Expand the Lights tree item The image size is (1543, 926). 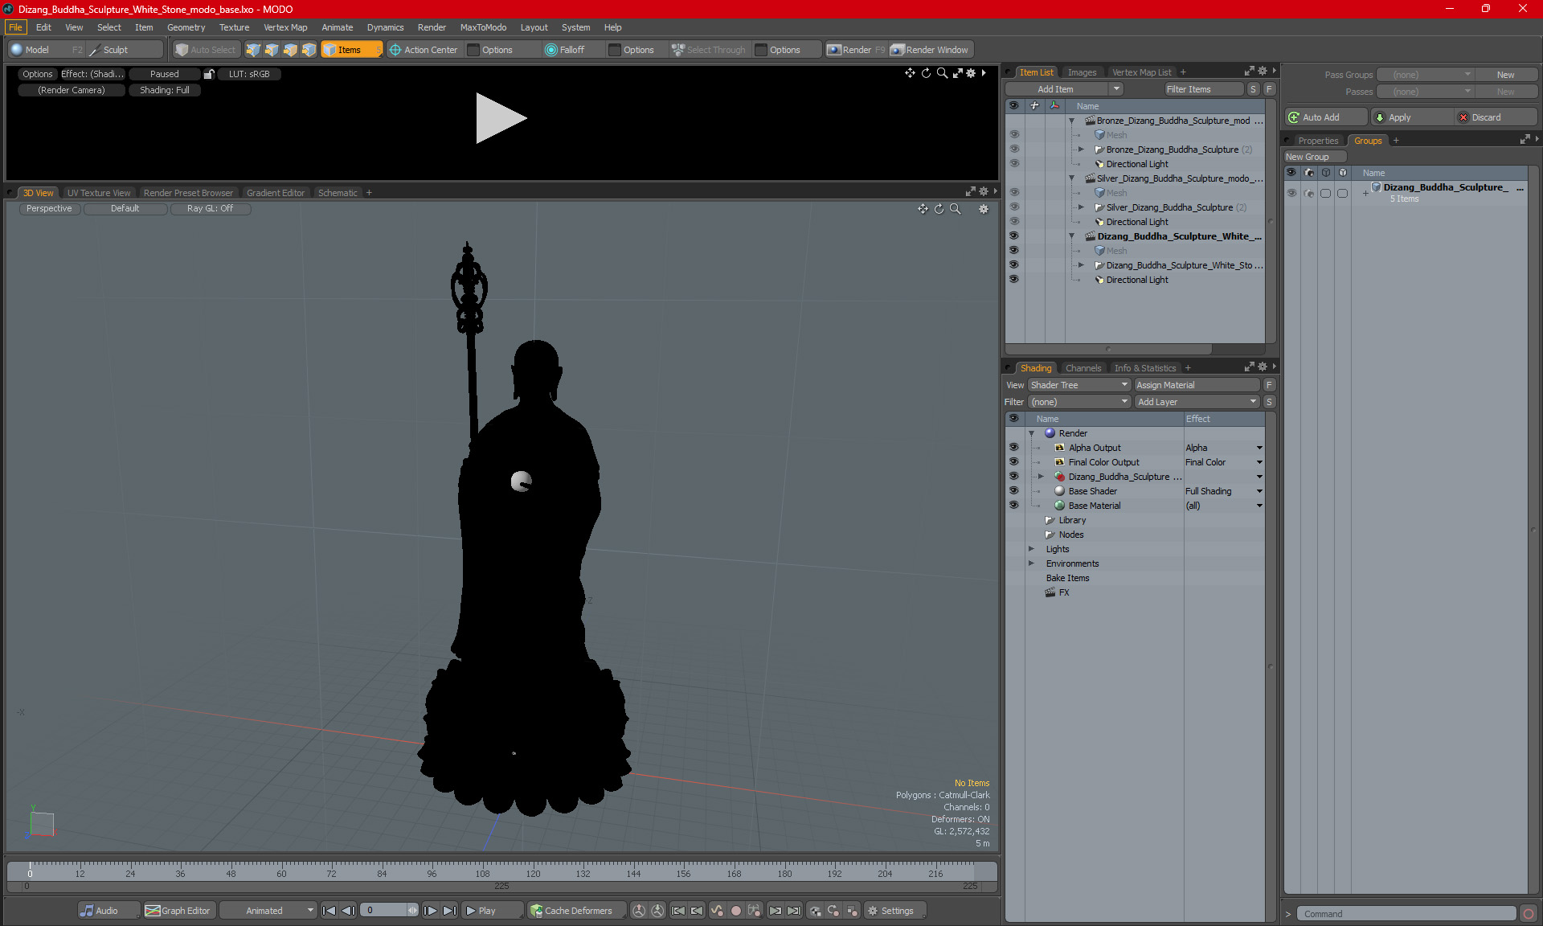(x=1031, y=549)
